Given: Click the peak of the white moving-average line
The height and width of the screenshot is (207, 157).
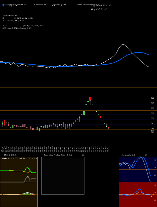Looking at the screenshot, I should pyautogui.click(x=124, y=44).
